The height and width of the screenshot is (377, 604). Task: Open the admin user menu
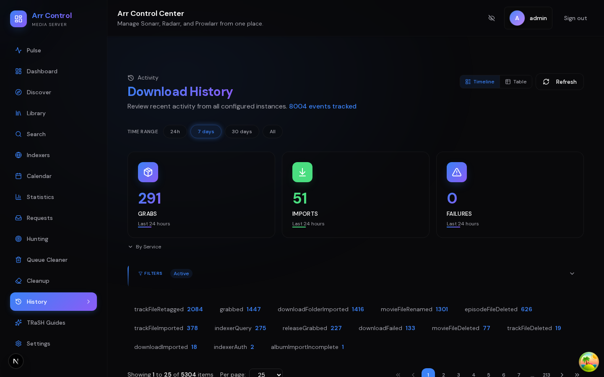tap(528, 18)
